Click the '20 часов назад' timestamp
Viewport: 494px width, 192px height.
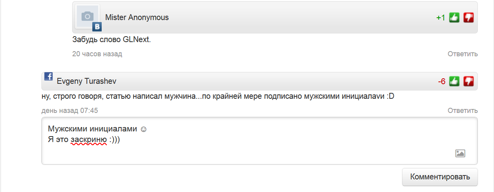click(x=97, y=54)
